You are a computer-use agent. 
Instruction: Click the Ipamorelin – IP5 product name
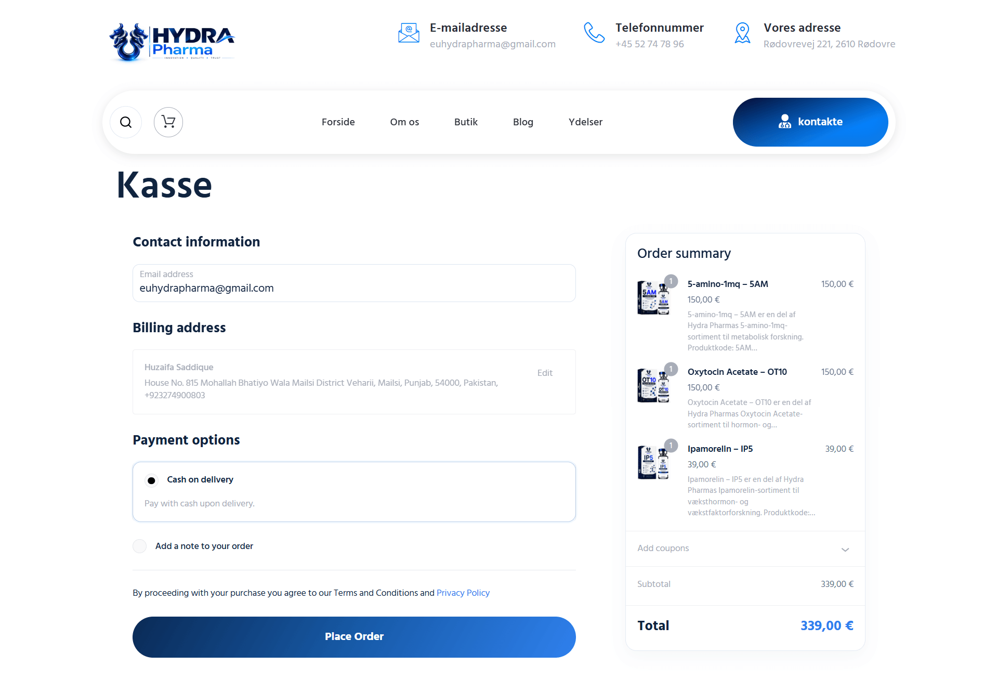pyautogui.click(x=720, y=449)
